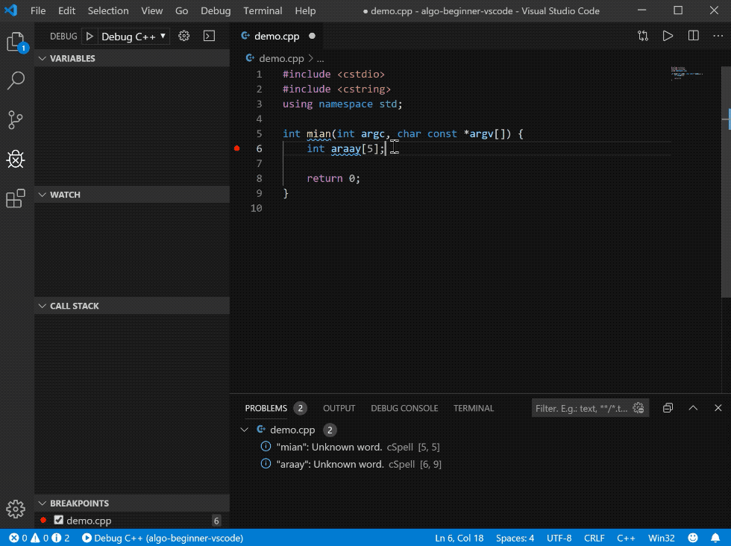The image size is (731, 546).
Task: Maximize the panel with the up chevron
Action: tap(693, 408)
